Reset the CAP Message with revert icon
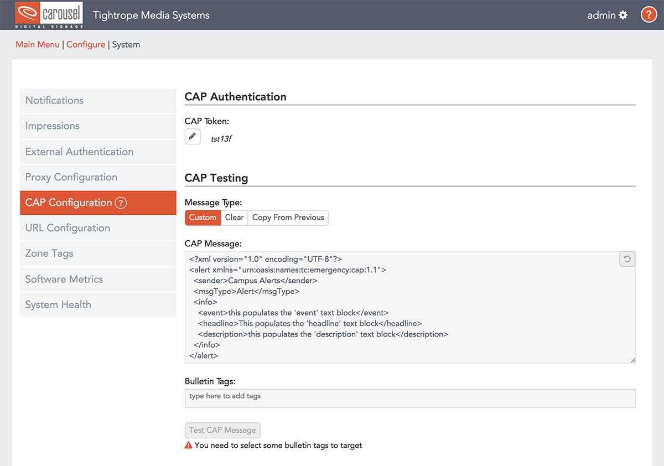Viewport: 664px width, 466px height. (627, 259)
